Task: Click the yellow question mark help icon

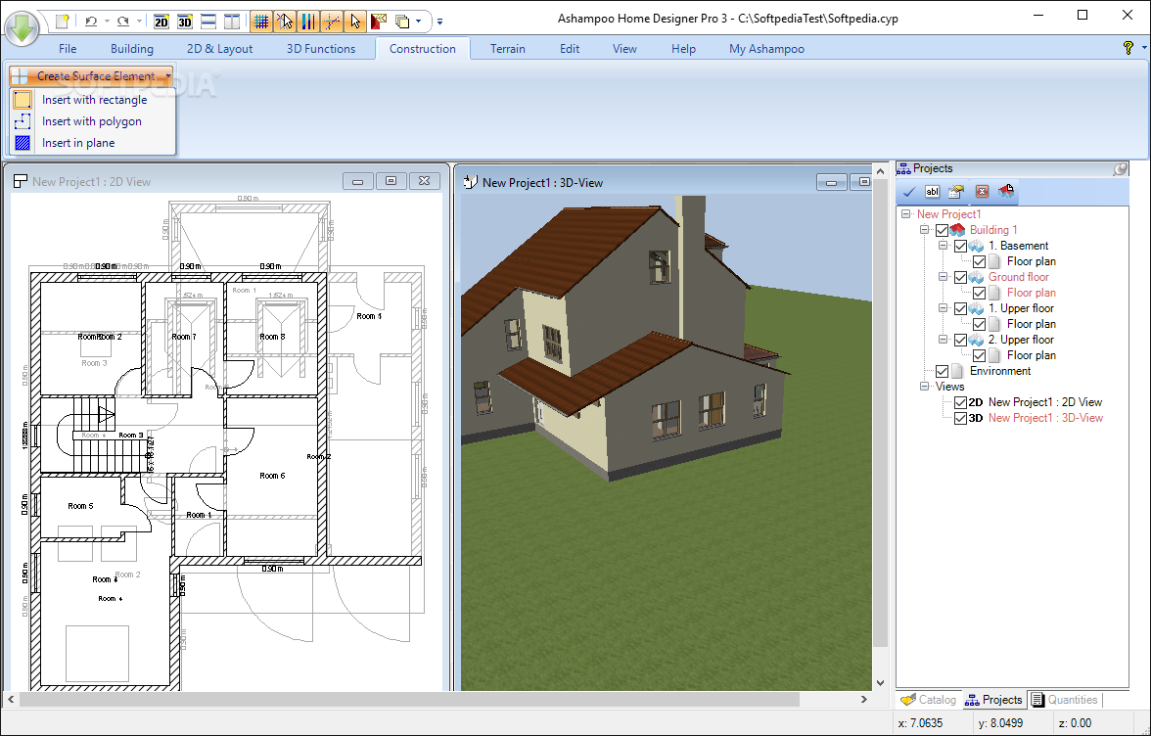Action: (1128, 48)
